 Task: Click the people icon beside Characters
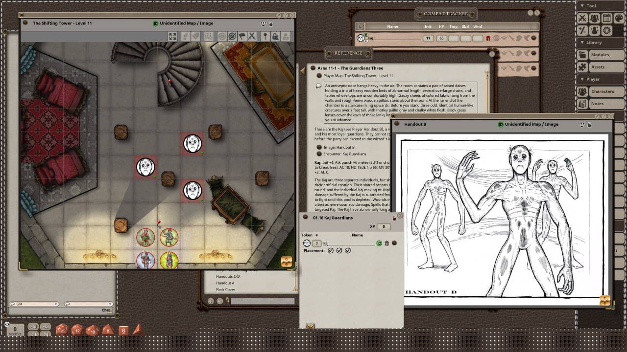pyautogui.click(x=582, y=91)
